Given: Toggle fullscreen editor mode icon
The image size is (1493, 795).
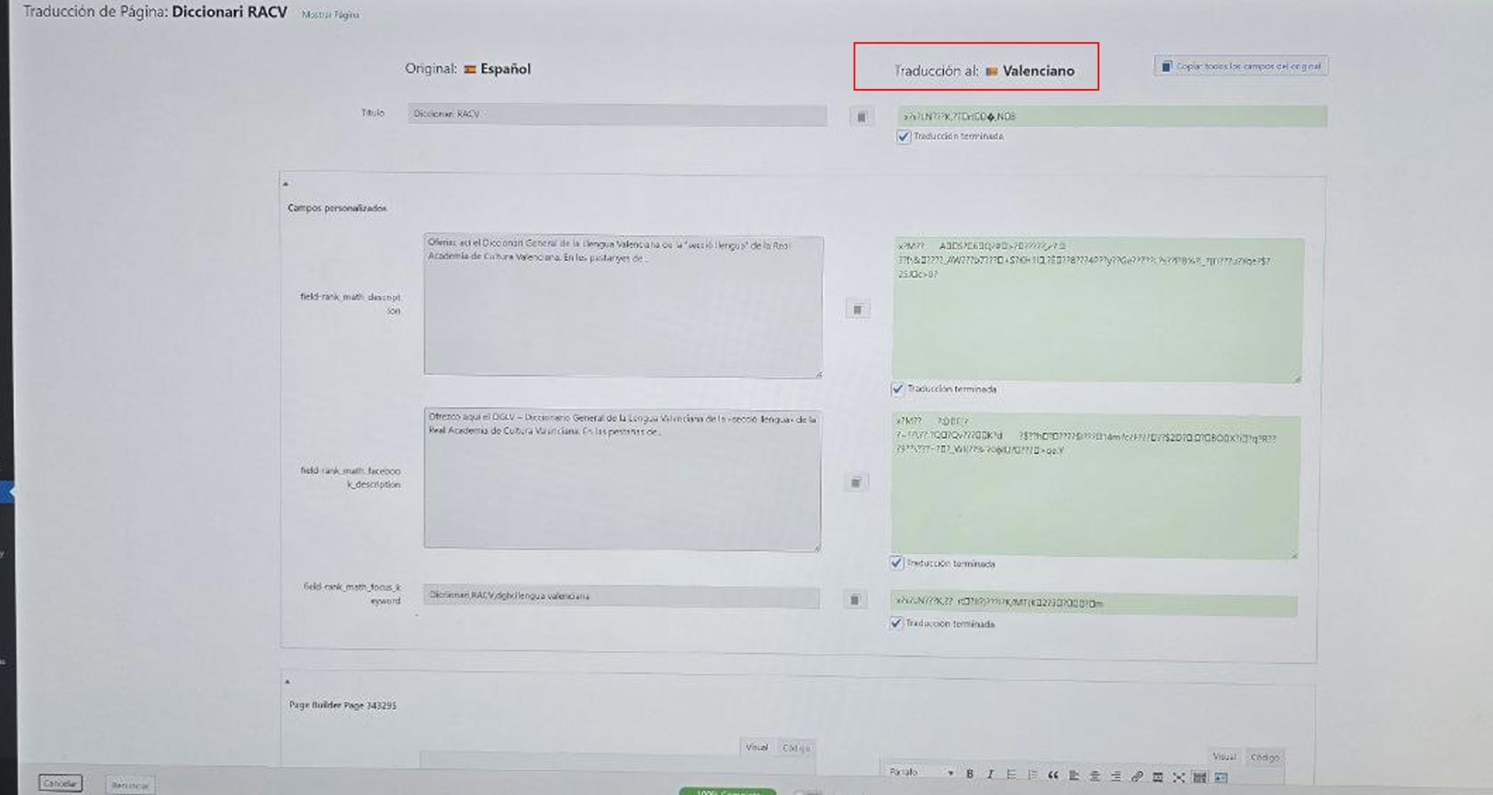Looking at the screenshot, I should [1179, 777].
